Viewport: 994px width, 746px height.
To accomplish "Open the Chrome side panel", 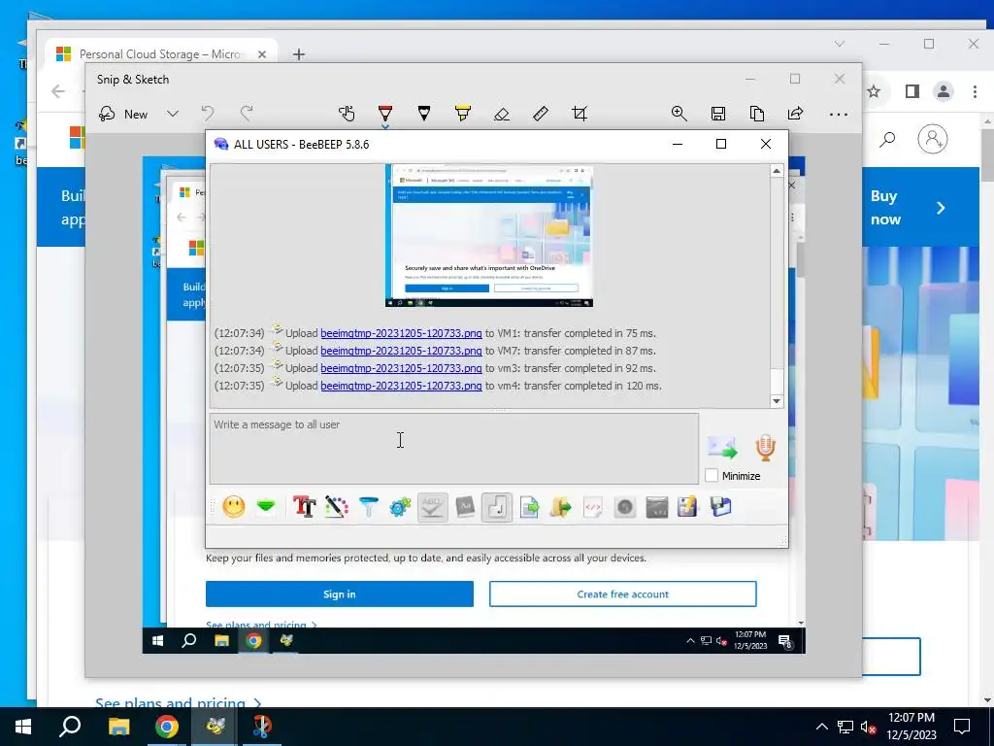I will [912, 91].
